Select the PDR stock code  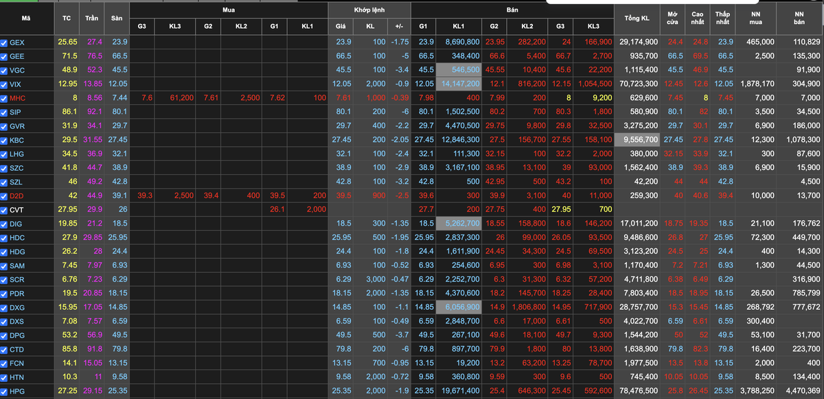[x=16, y=293]
